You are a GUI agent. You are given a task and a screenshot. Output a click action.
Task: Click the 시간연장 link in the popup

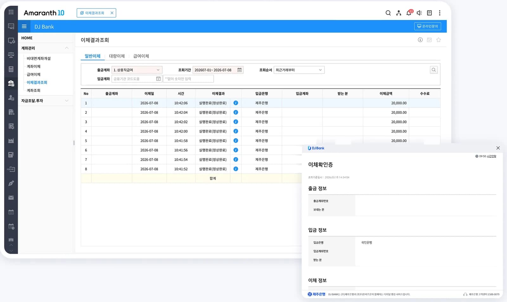click(491, 156)
